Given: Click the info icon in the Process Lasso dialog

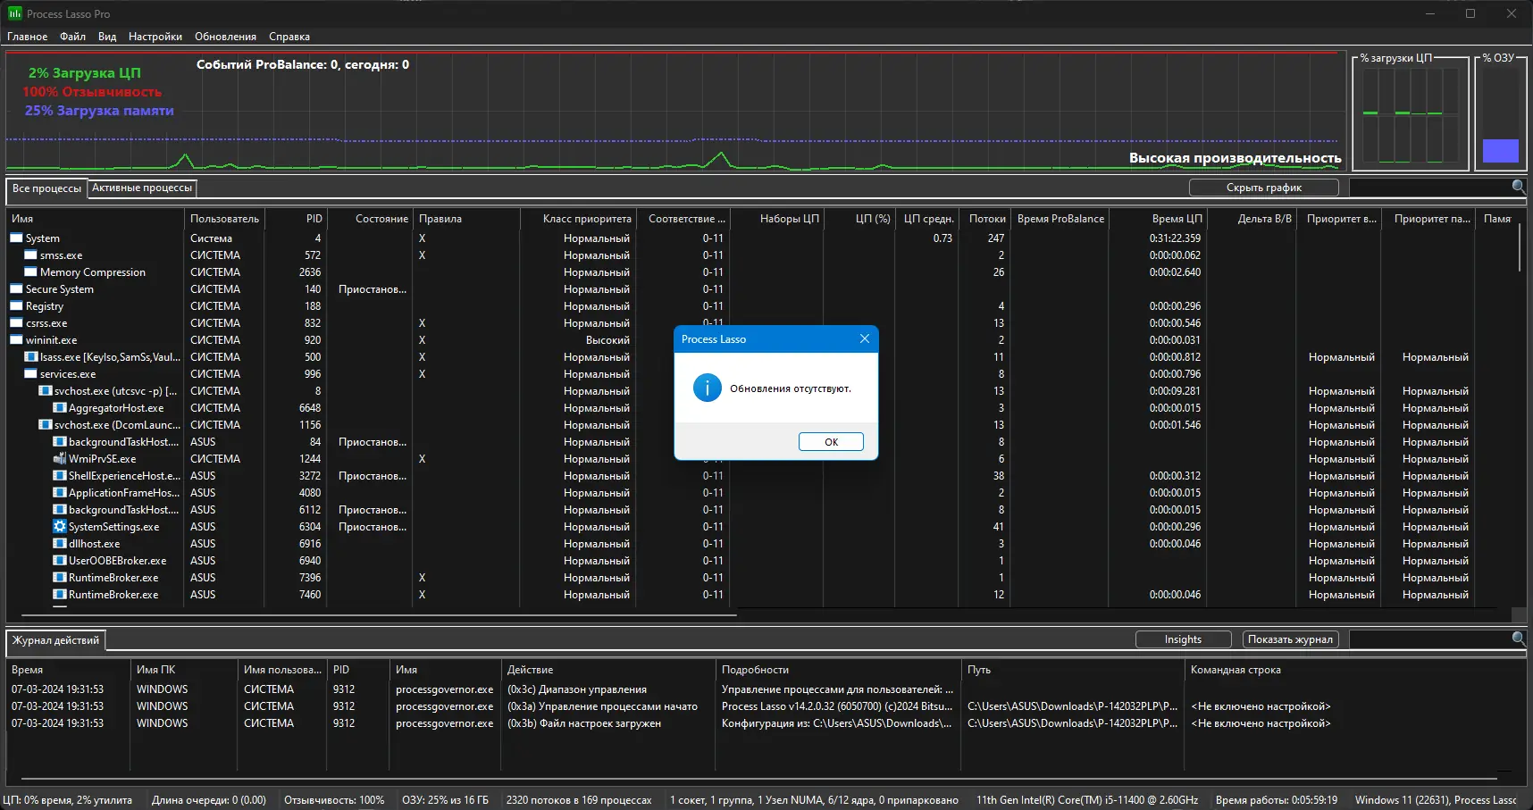Looking at the screenshot, I should click(707, 388).
